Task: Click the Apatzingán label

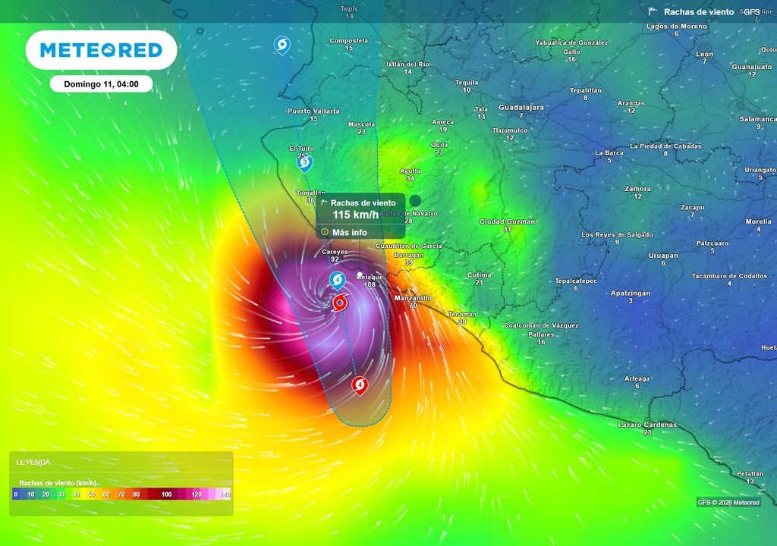Action: (631, 293)
